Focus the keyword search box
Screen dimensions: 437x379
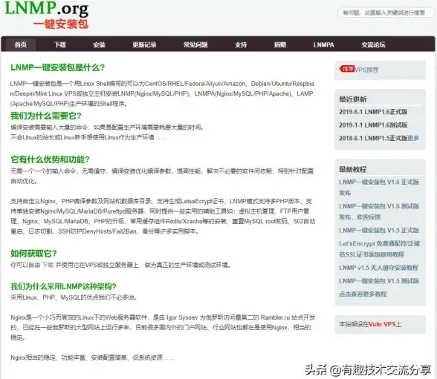[386, 13]
